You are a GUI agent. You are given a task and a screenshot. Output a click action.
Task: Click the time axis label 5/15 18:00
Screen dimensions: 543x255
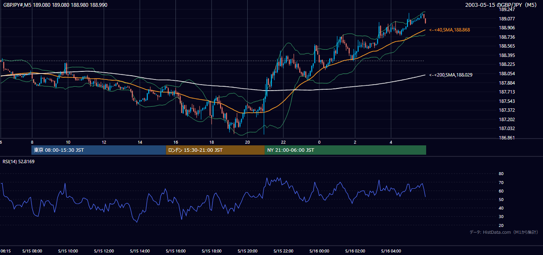pos(212,251)
